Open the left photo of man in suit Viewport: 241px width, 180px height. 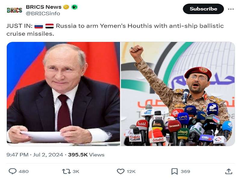(x=63, y=94)
